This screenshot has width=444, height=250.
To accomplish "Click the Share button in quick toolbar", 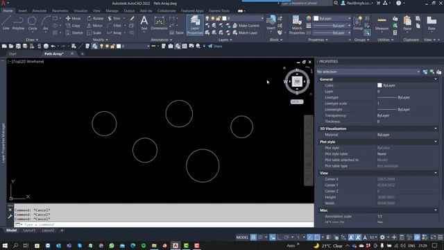I will (x=215, y=47).
